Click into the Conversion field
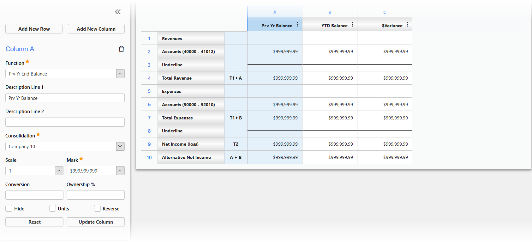This screenshot has height=242, width=532. [34, 195]
